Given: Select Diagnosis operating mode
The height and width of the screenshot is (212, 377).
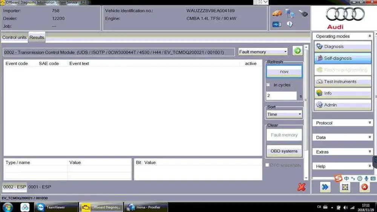Looking at the screenshot, I should click(343, 46).
